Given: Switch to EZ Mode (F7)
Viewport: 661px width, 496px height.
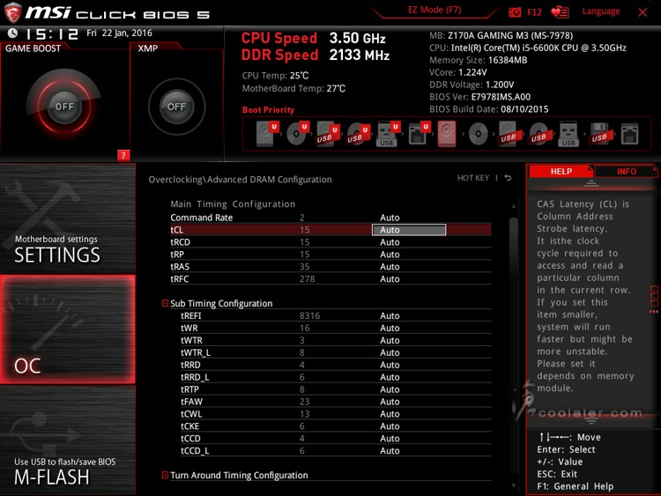Looking at the screenshot, I should click(434, 10).
